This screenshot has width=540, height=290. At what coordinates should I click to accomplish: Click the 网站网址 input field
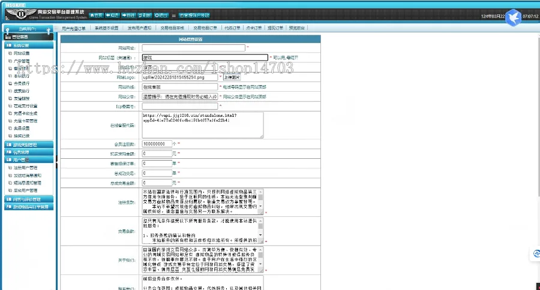point(194,48)
